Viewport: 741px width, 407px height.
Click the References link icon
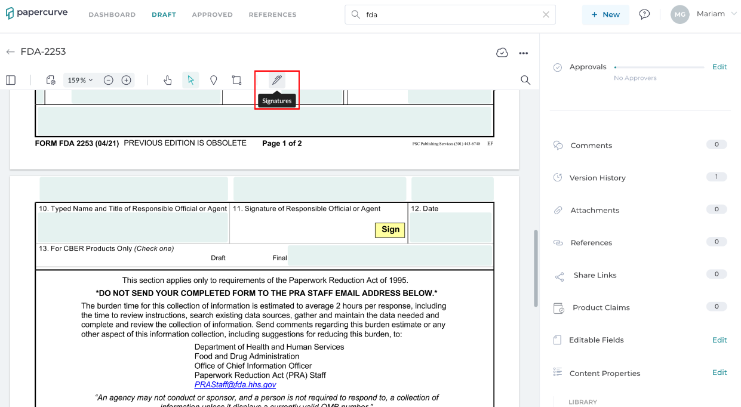click(x=558, y=243)
